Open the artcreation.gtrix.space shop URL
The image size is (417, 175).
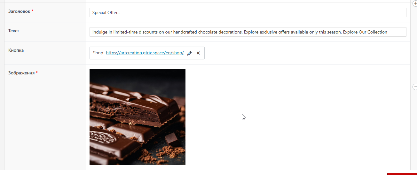pos(145,53)
